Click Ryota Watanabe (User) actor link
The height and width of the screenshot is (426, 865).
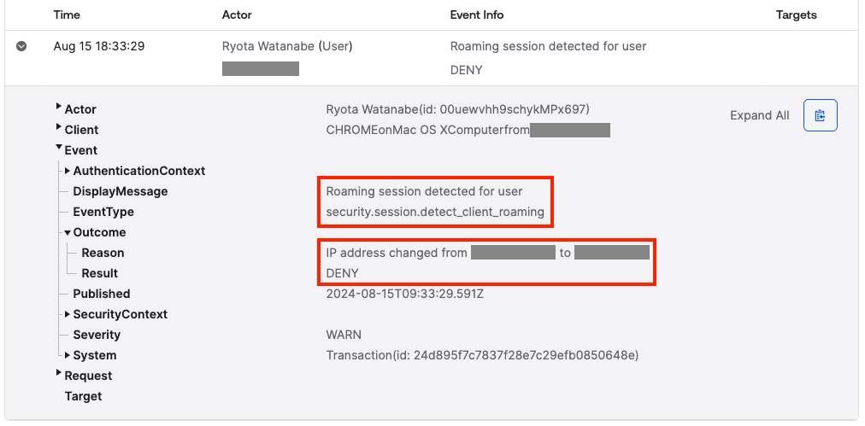tap(287, 46)
